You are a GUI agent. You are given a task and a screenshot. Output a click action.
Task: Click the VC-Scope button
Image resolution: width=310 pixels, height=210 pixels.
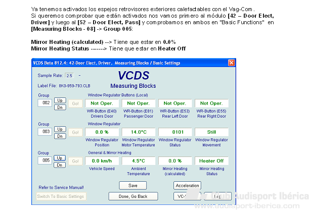click(x=187, y=196)
